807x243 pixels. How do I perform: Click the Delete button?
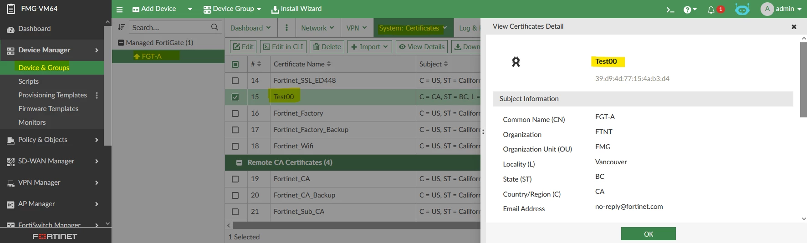(327, 47)
